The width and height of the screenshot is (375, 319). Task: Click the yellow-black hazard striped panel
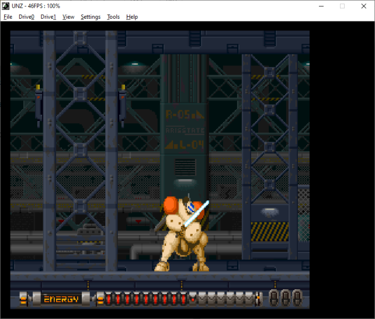pyautogui.click(x=269, y=231)
